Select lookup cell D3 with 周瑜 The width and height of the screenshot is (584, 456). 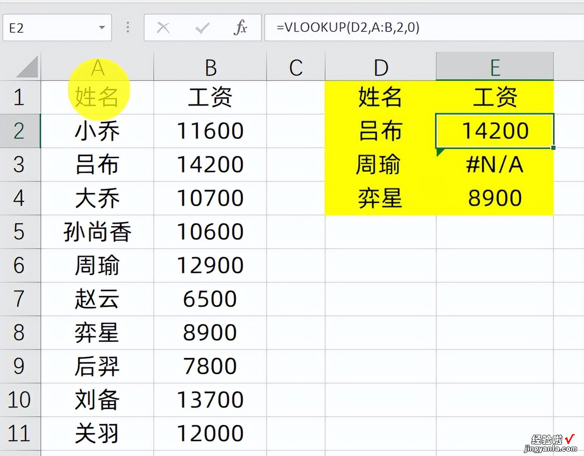coord(381,165)
